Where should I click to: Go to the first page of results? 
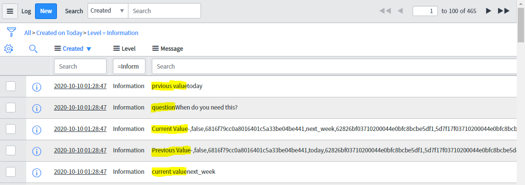tap(385, 11)
